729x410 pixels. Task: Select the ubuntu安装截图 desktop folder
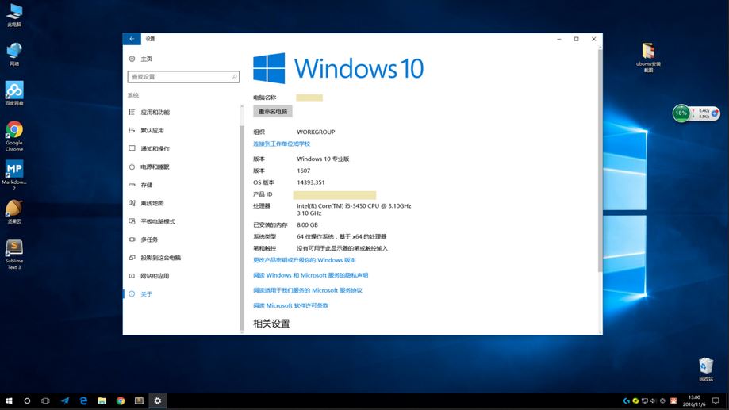click(x=649, y=57)
